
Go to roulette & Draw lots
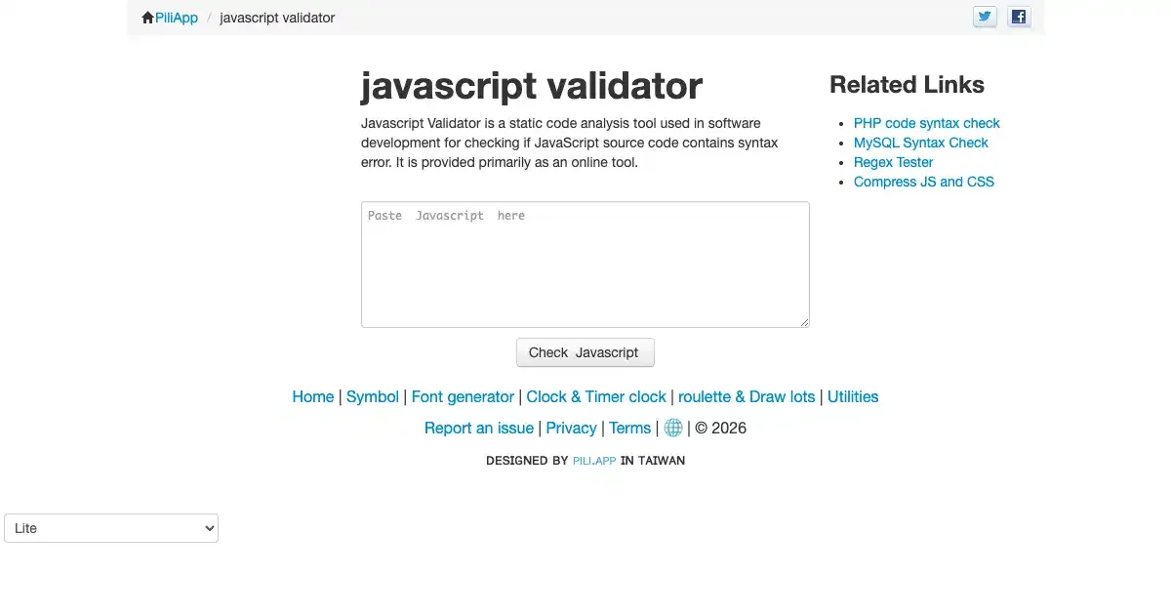pos(747,396)
